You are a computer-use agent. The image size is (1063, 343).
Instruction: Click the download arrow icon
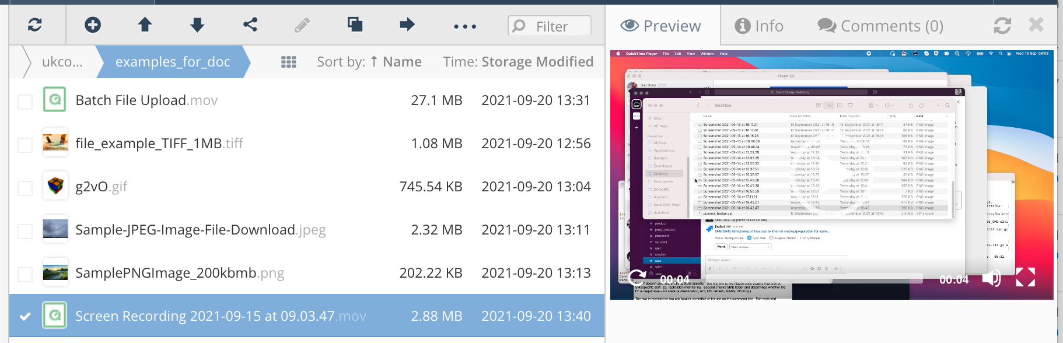[x=197, y=25]
